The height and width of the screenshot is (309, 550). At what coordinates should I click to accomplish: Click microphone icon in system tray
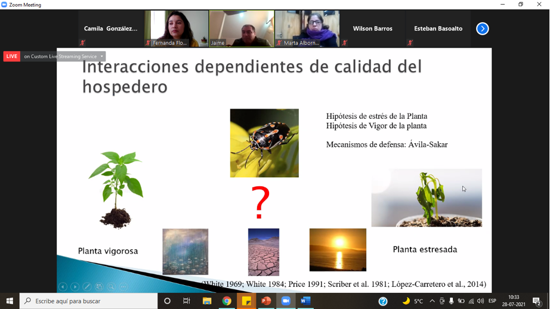451,301
